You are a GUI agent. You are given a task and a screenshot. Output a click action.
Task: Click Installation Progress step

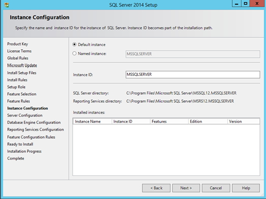click(24, 151)
